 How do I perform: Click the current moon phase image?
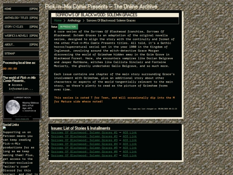(13, 107)
